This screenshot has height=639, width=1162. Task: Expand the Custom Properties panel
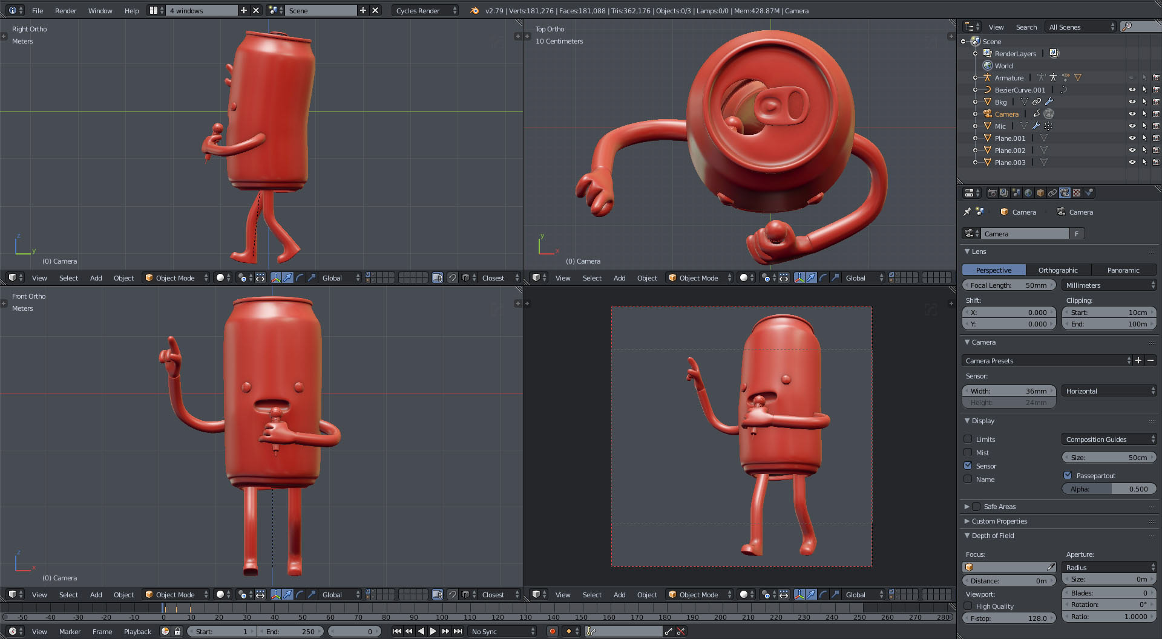point(967,521)
